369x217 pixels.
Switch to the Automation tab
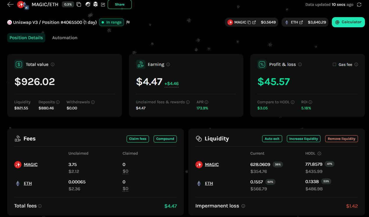[65, 38]
